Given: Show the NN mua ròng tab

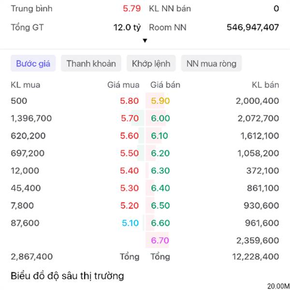Looking at the screenshot, I should [x=212, y=63].
